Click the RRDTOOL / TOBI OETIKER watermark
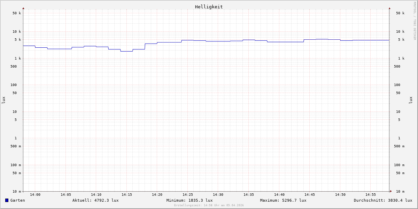Viewport: 418px width, 209px height. (415, 21)
